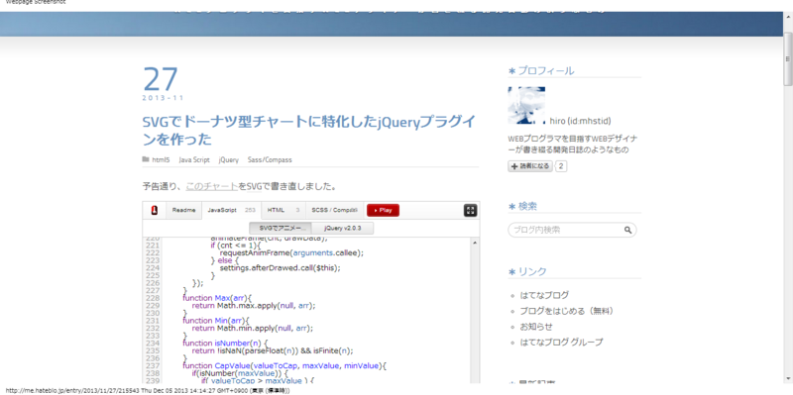793x395 pixels.
Task: Click line number 231 in code gutter
Action: pyautogui.click(x=153, y=320)
